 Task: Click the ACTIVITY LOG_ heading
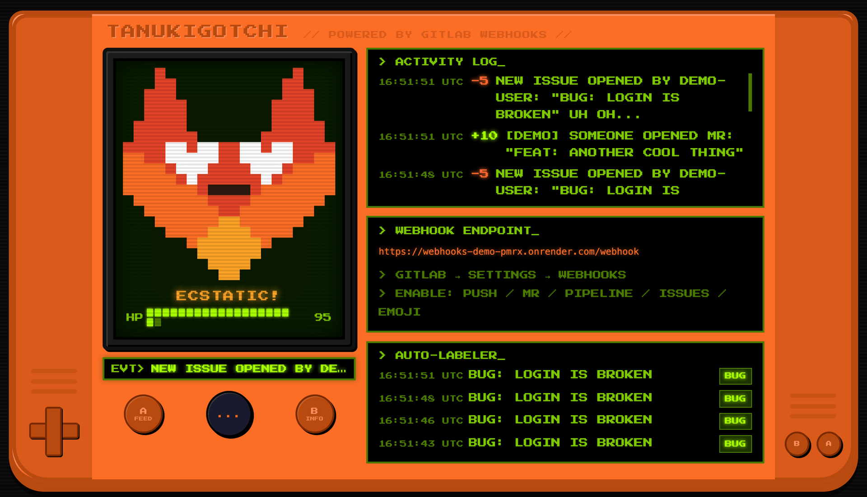pyautogui.click(x=450, y=61)
